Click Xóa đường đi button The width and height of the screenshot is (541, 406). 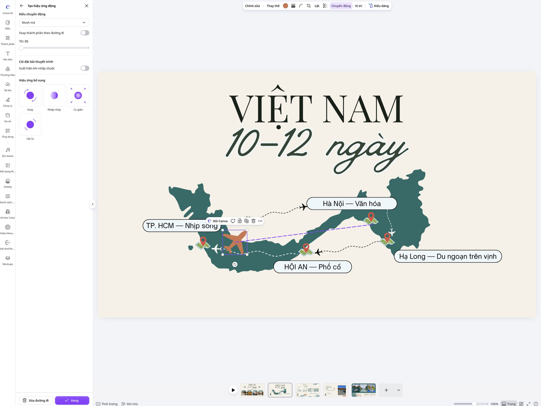(x=36, y=400)
